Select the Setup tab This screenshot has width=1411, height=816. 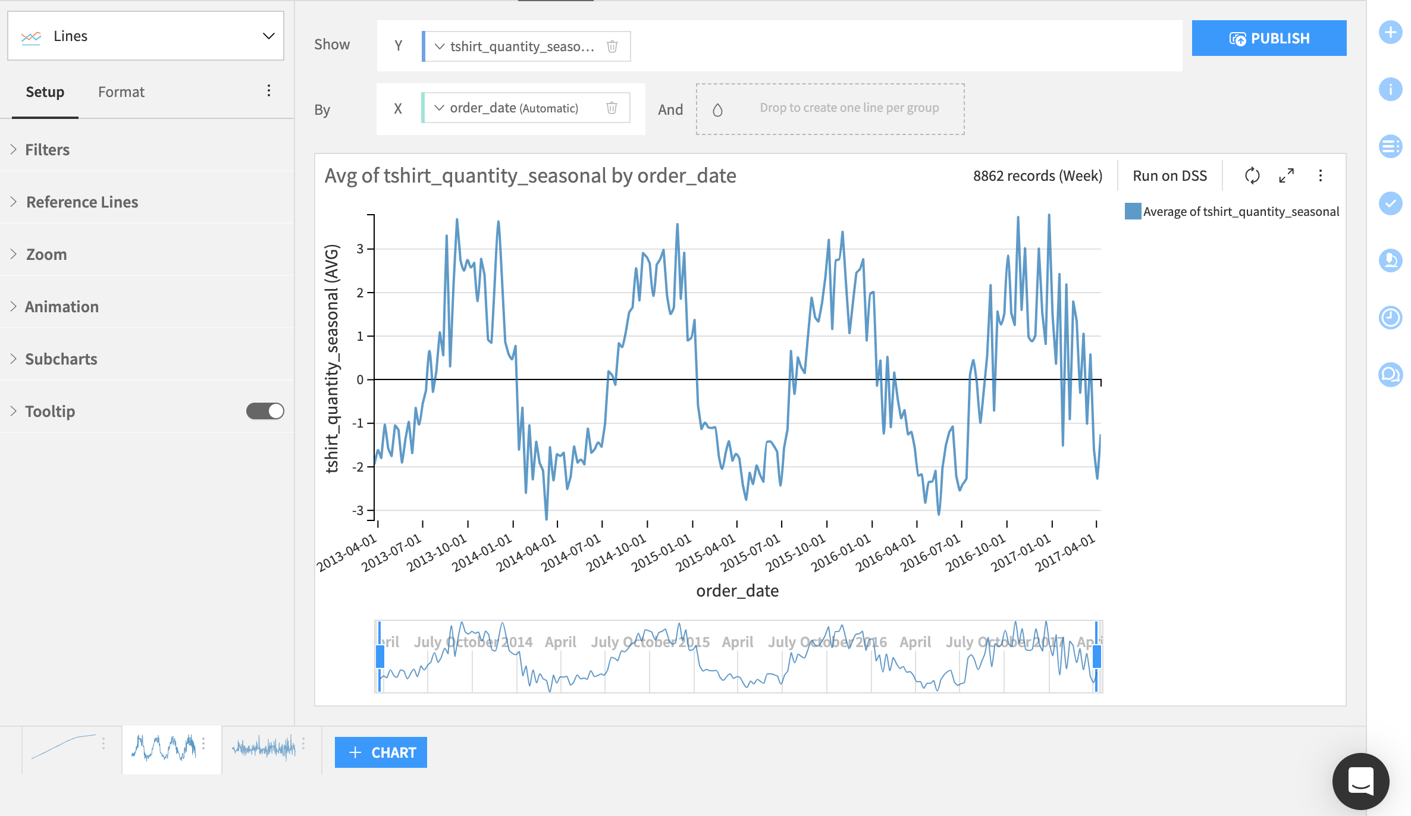point(45,92)
